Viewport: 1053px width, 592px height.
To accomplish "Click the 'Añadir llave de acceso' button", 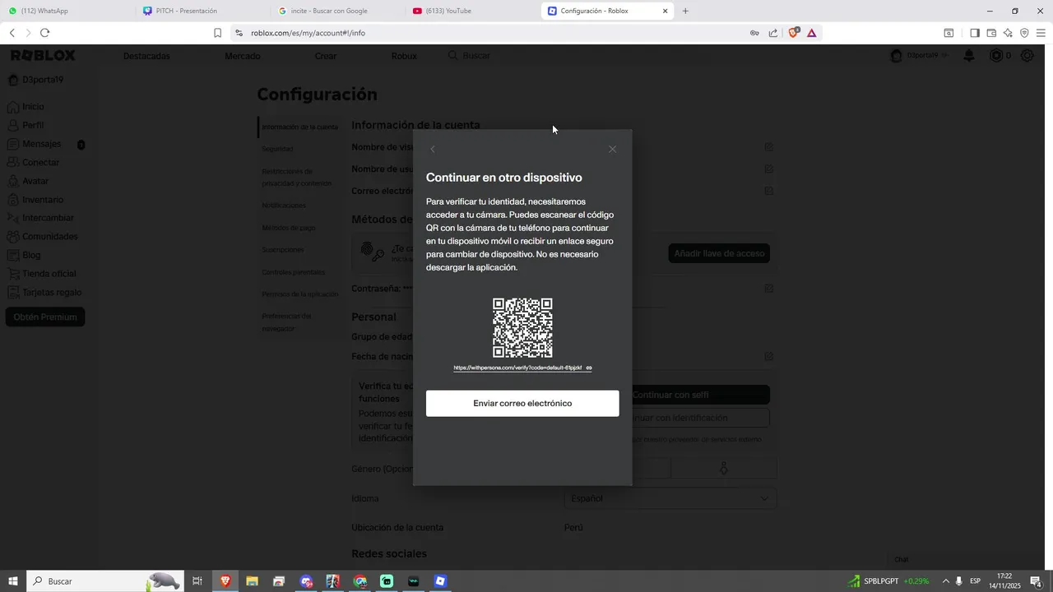I will click(x=719, y=253).
